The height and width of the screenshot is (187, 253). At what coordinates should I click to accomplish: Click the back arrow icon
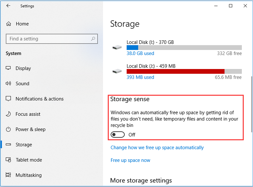point(8,6)
